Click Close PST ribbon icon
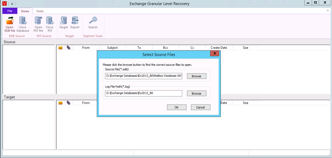 pyautogui.click(x=49, y=24)
